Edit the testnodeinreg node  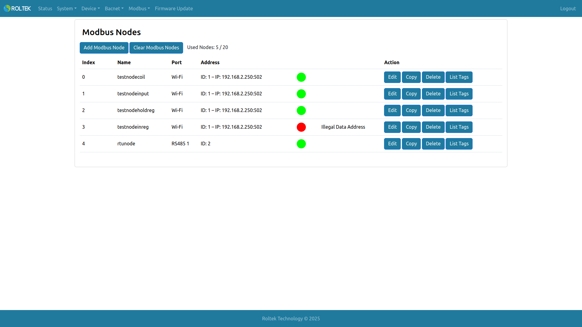pyautogui.click(x=392, y=127)
